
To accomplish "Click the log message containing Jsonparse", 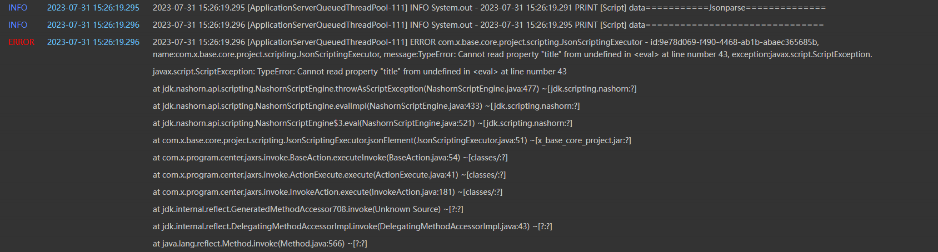I will (489, 8).
